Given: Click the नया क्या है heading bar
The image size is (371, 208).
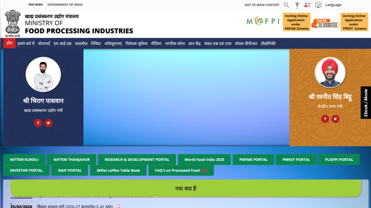Looking at the screenshot, I should [186, 188].
